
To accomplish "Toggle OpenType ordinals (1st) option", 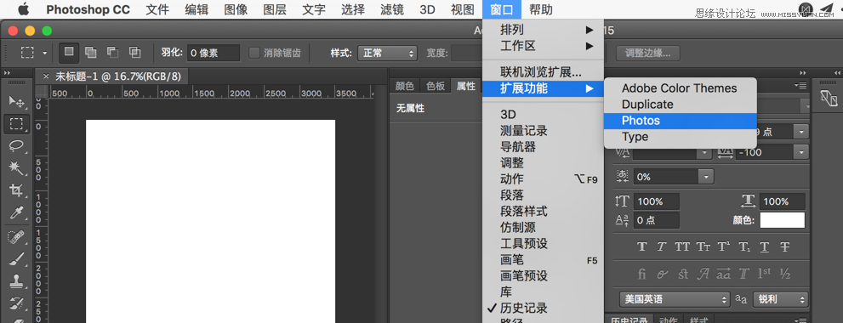I will coord(765,274).
